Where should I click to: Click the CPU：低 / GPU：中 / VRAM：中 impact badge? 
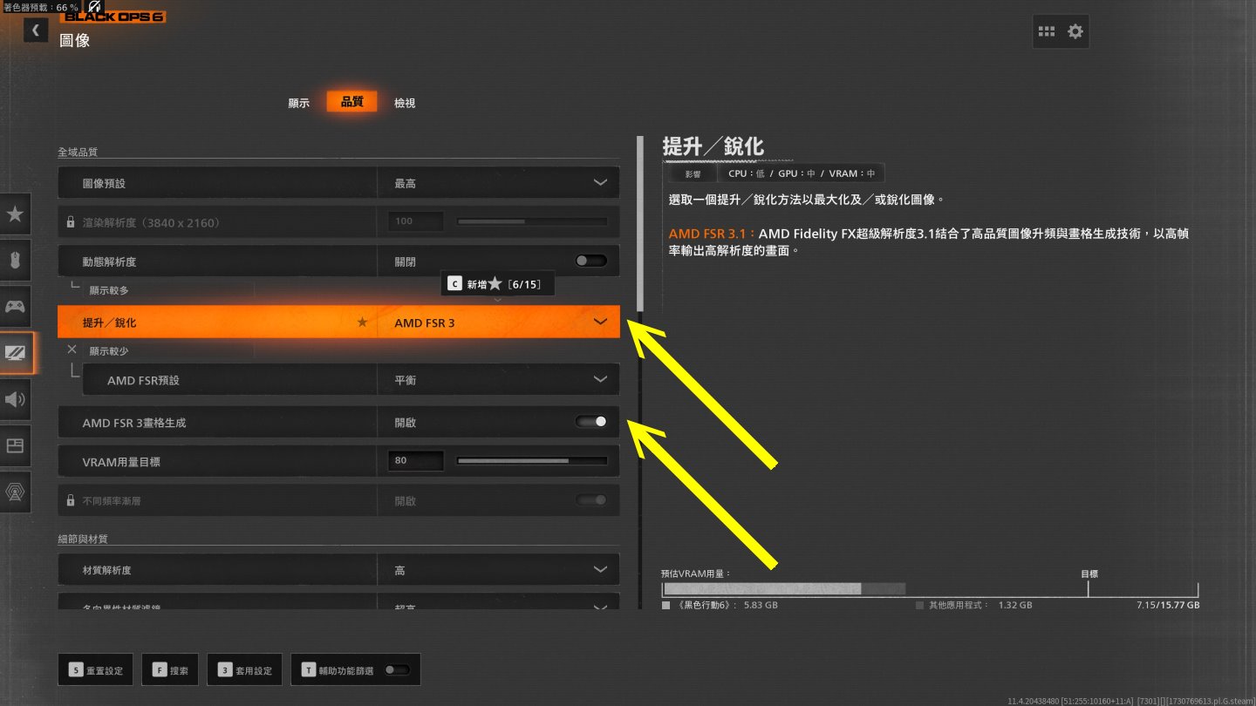coord(802,173)
